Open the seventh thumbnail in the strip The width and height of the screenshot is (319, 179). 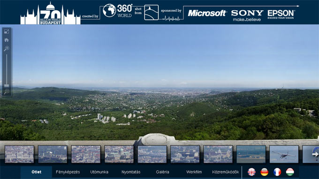(218, 154)
